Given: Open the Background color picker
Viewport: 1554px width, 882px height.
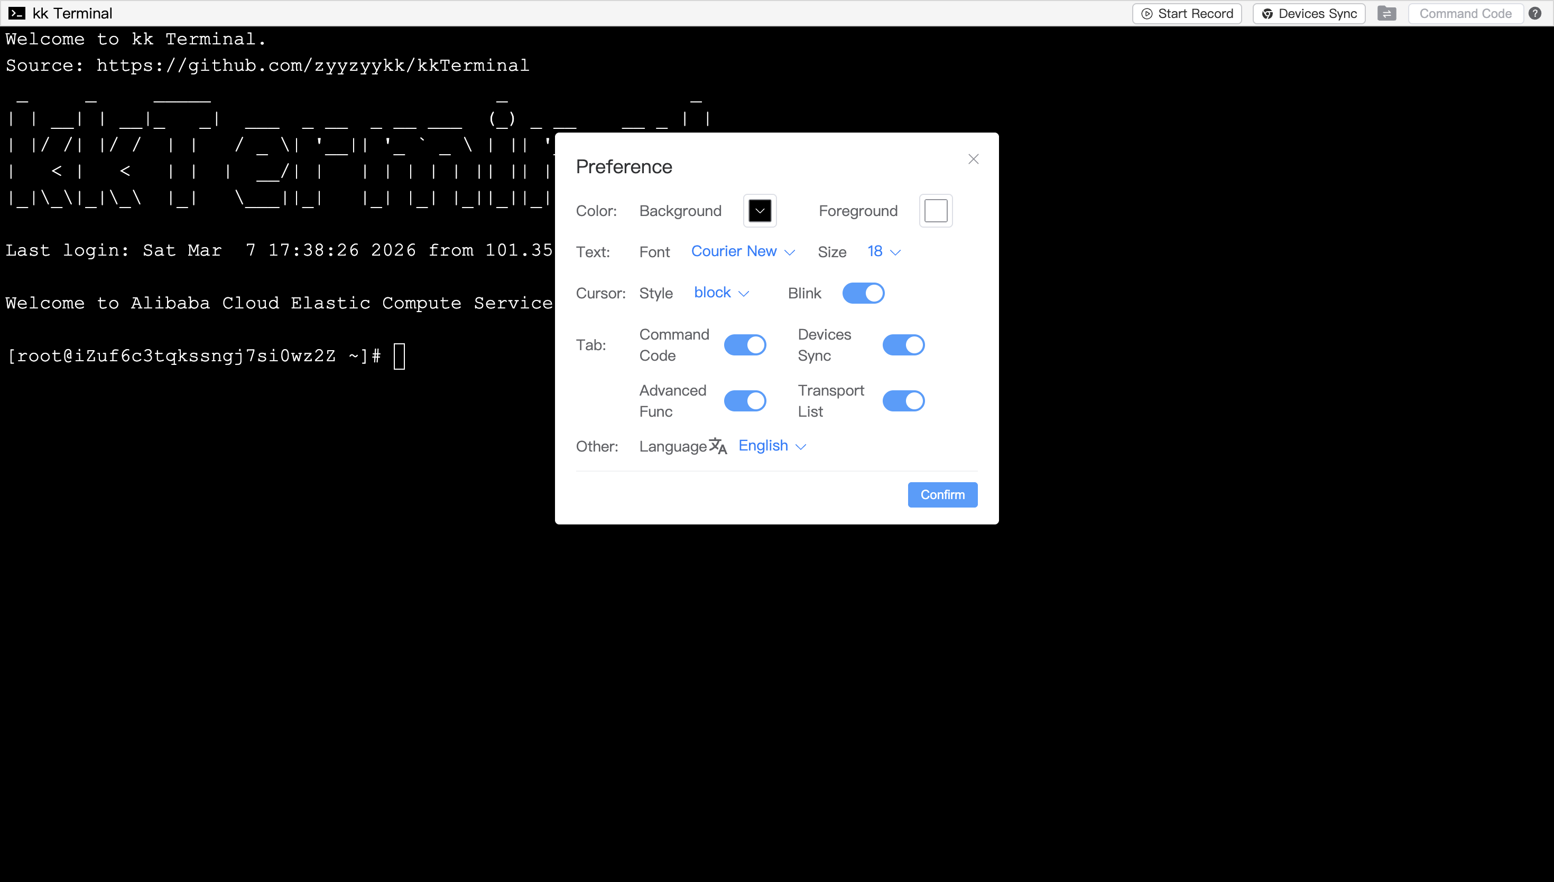Looking at the screenshot, I should click(760, 211).
